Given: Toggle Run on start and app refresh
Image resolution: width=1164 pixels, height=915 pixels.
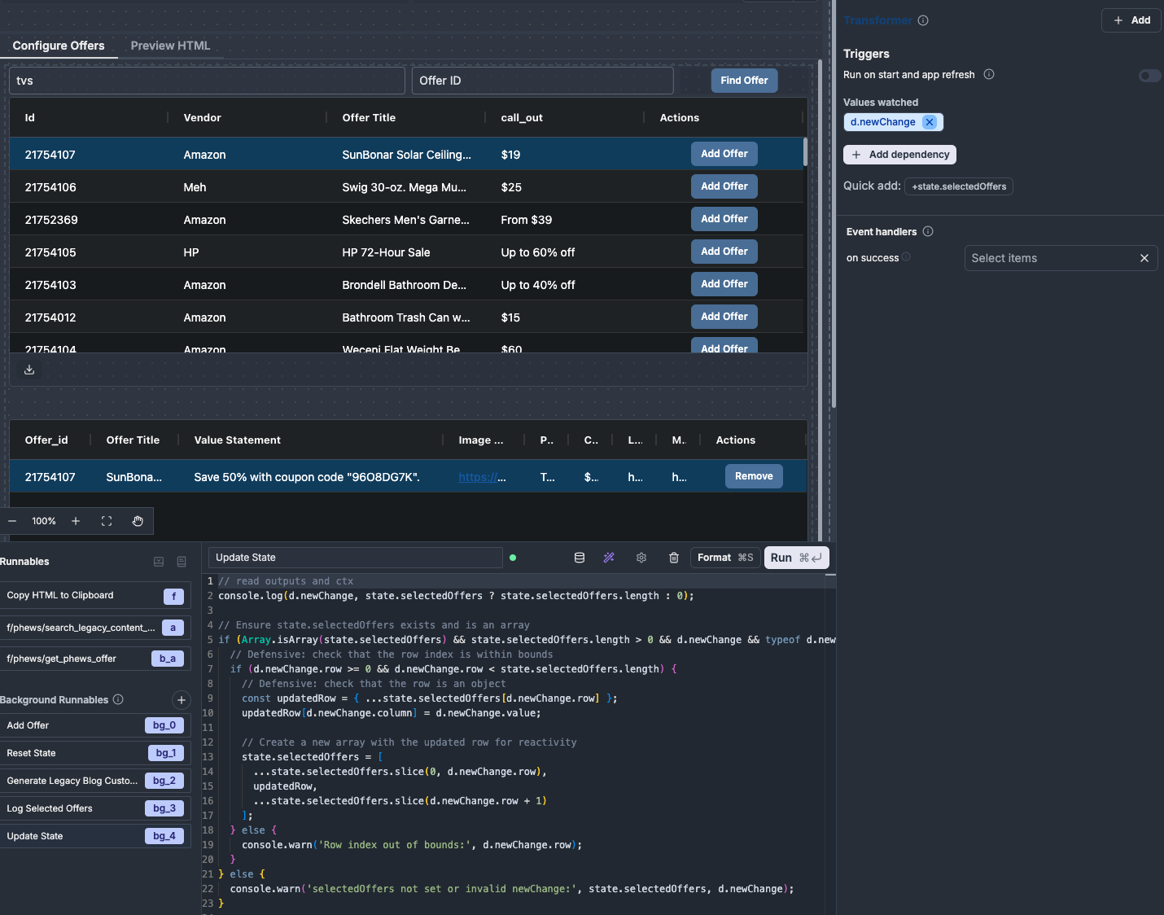Looking at the screenshot, I should (x=1149, y=76).
